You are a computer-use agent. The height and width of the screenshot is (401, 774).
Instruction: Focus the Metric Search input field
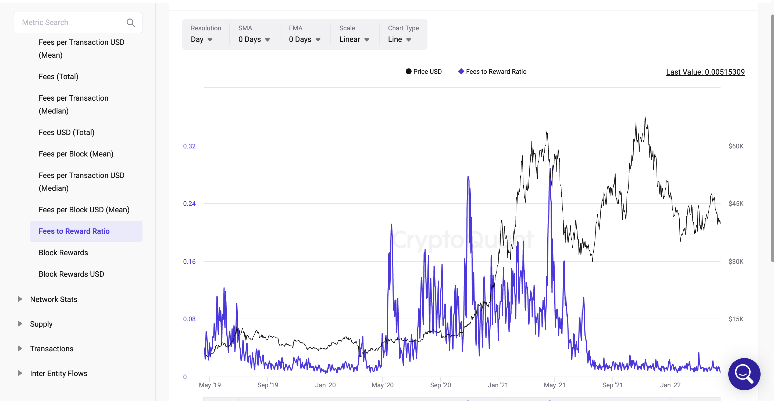[77, 23]
